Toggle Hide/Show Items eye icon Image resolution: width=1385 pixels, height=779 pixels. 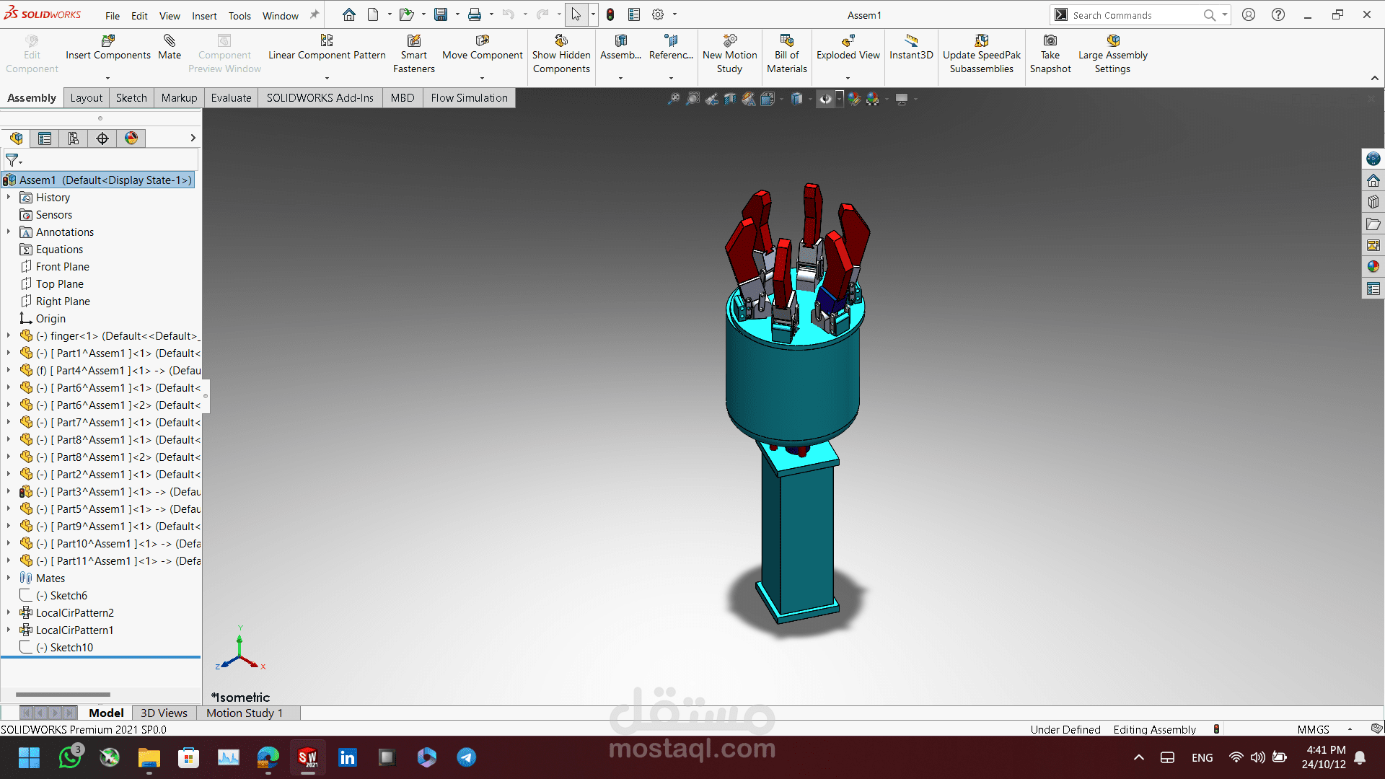coord(825,99)
